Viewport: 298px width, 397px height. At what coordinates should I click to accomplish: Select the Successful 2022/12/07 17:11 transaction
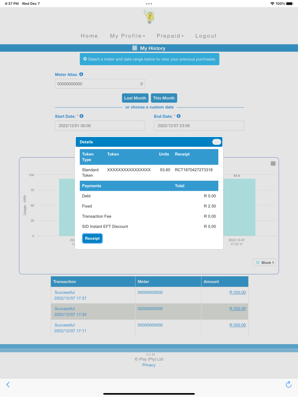(70, 328)
